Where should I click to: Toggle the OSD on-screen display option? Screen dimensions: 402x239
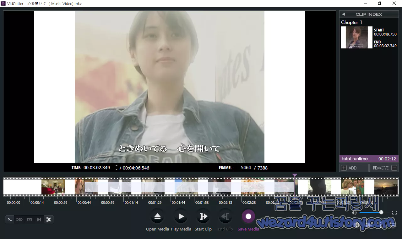[19, 220]
